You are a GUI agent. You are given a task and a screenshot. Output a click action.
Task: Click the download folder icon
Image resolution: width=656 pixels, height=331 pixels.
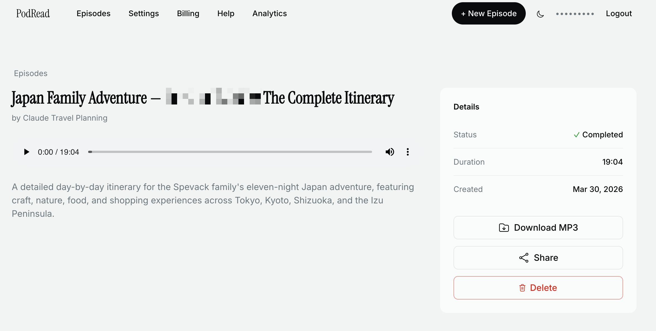[x=504, y=228]
